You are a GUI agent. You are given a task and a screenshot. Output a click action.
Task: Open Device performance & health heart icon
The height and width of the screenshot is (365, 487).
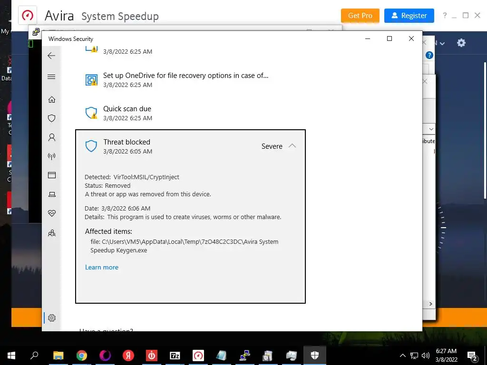point(52,213)
